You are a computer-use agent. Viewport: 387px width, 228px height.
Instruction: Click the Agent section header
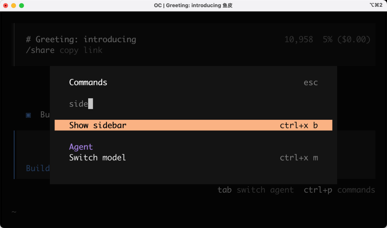click(81, 147)
